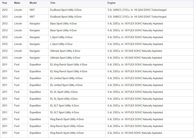Click the Trim column header
Viewport: 194px width, 138px height.
(53, 3)
